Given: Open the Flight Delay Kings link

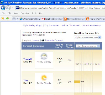Looking at the screenshot, I should (x=32, y=25).
